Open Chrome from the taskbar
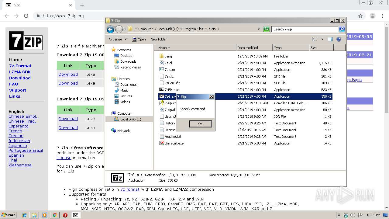 [x=55, y=215]
